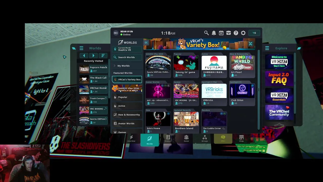Open the help question mark icon

[236, 33]
